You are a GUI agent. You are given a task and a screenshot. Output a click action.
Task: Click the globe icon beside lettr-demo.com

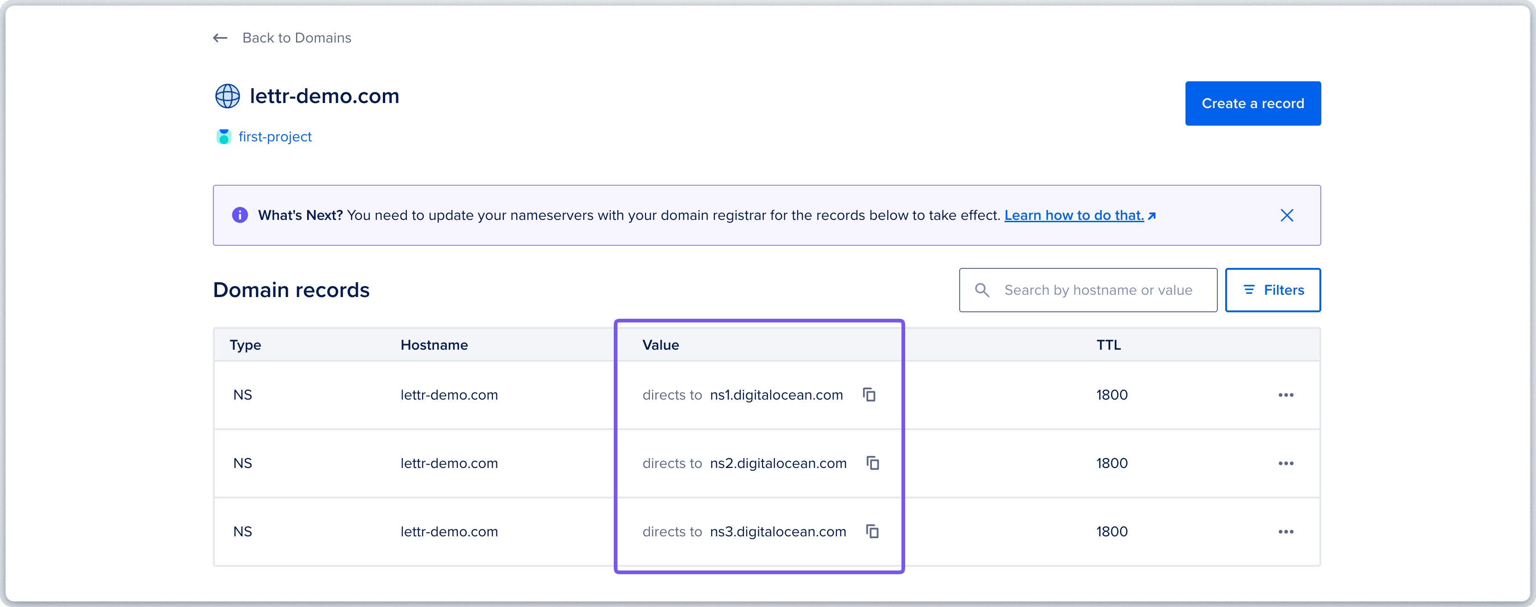(227, 96)
